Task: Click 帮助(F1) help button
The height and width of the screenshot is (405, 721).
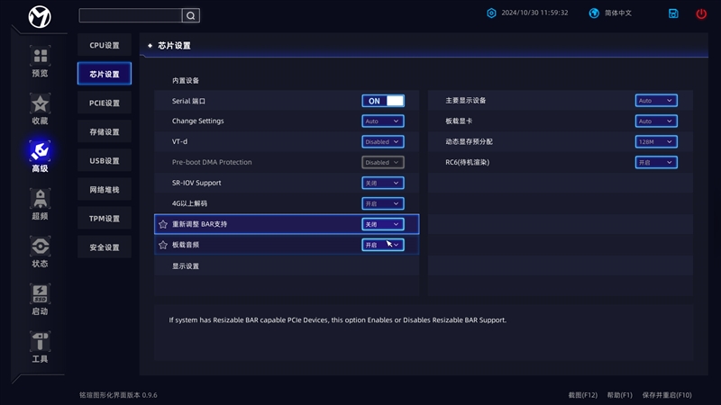Action: 619,395
